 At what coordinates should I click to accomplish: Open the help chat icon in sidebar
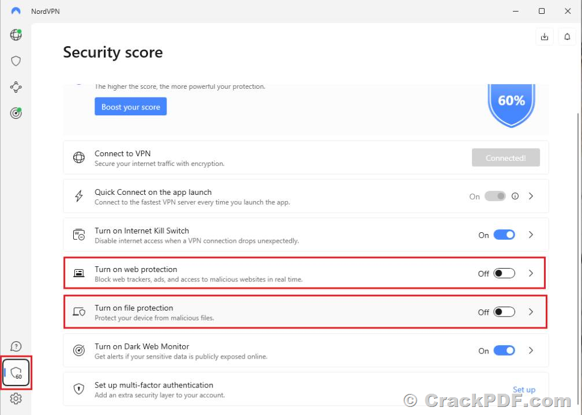16,346
